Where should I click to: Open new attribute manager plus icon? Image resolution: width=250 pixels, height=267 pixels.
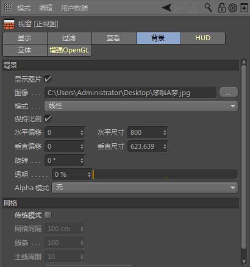[245, 8]
